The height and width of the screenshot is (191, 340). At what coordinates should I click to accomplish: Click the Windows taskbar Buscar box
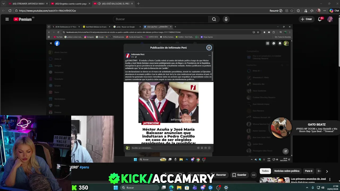(139, 188)
